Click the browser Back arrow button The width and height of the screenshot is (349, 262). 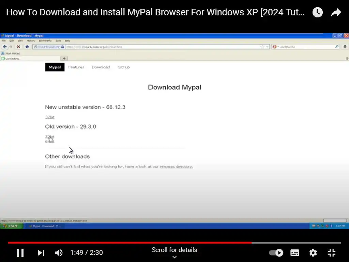[5, 47]
